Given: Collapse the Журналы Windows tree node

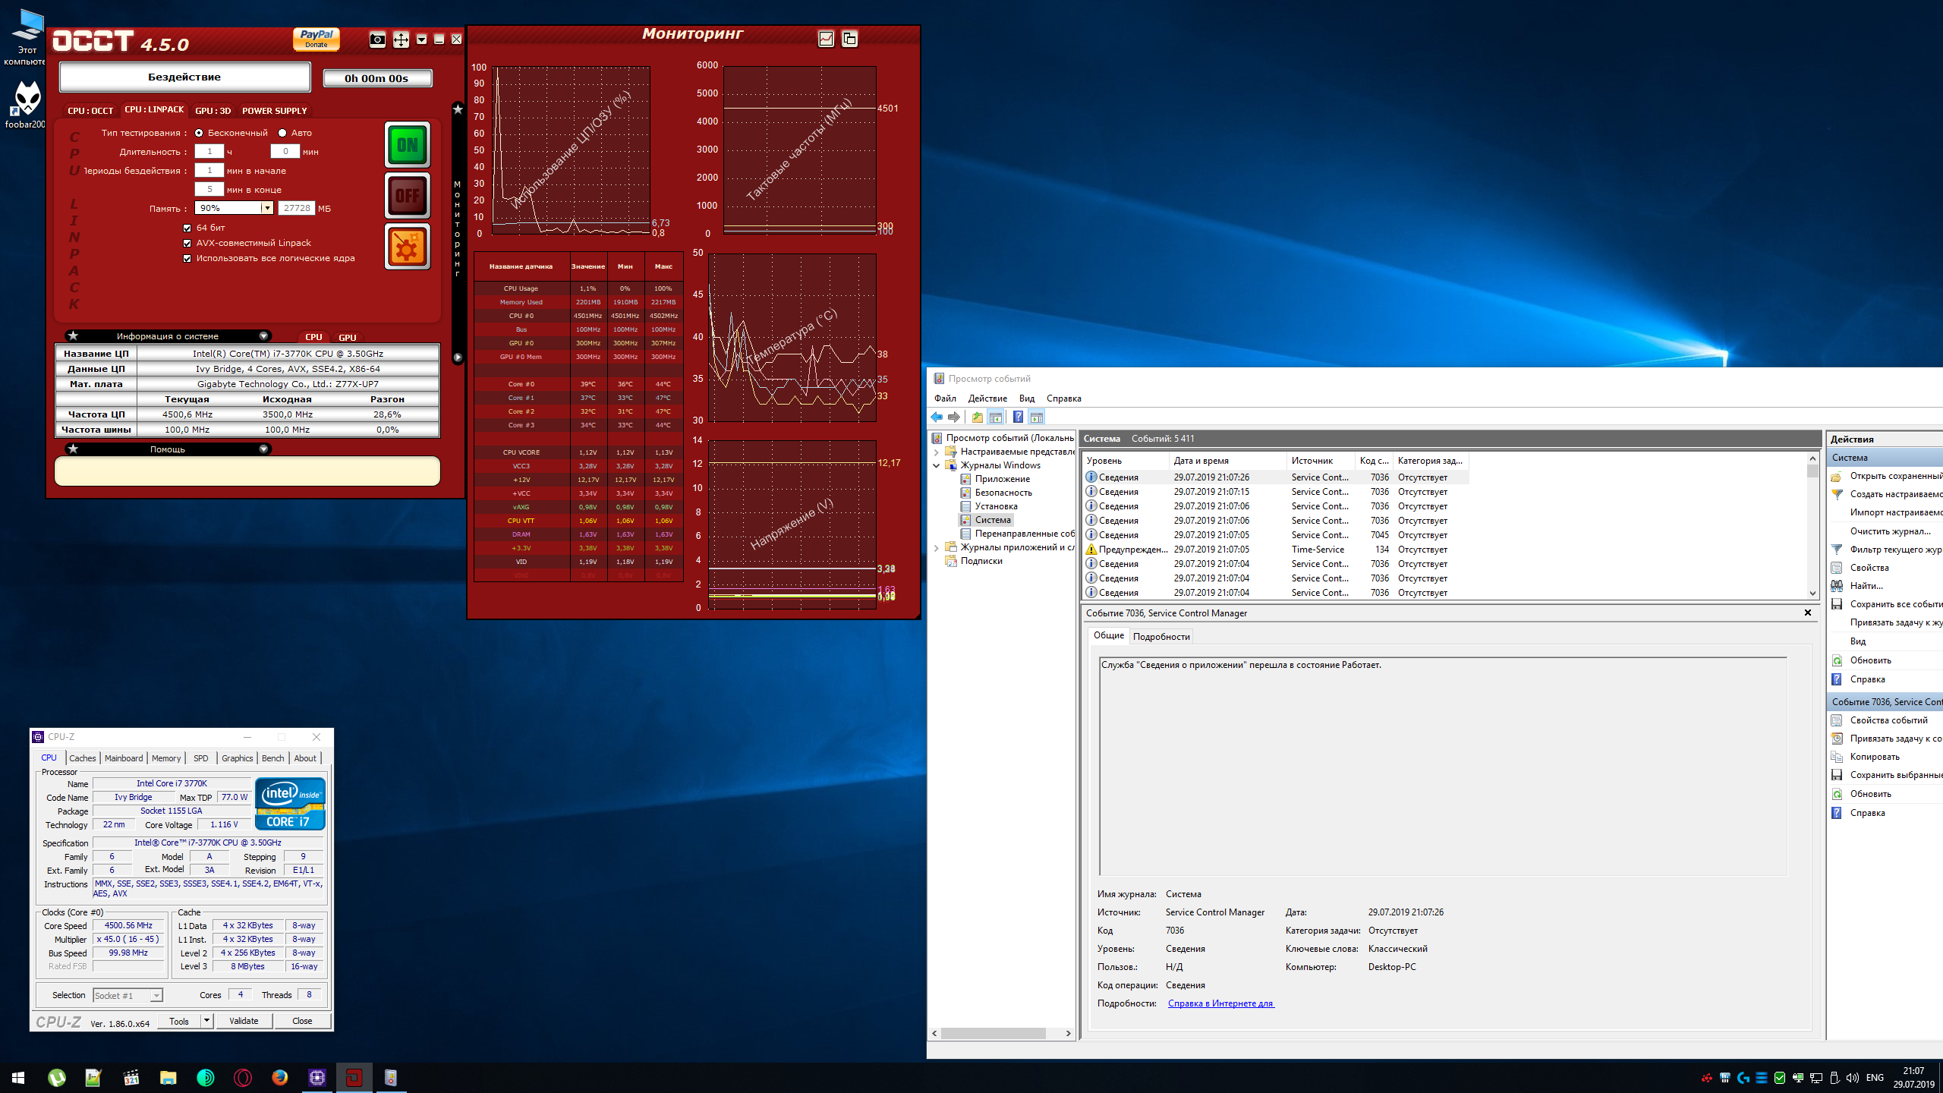Looking at the screenshot, I should pos(937,465).
